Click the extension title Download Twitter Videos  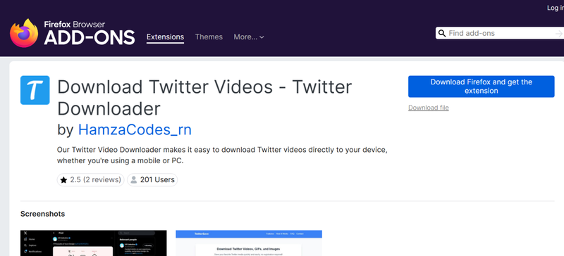tap(204, 98)
